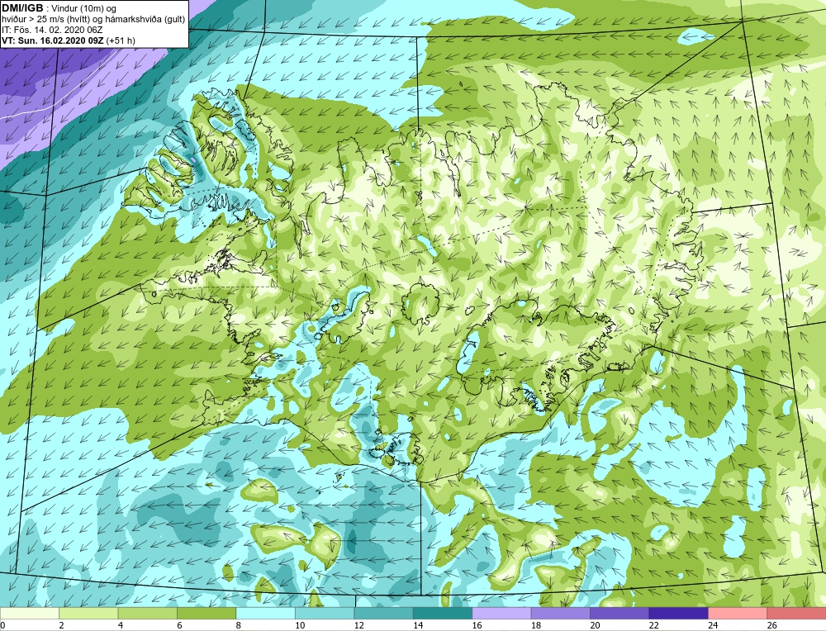
Task: Click the 20–22 m/s violet legend swatch
Action: pos(619,613)
